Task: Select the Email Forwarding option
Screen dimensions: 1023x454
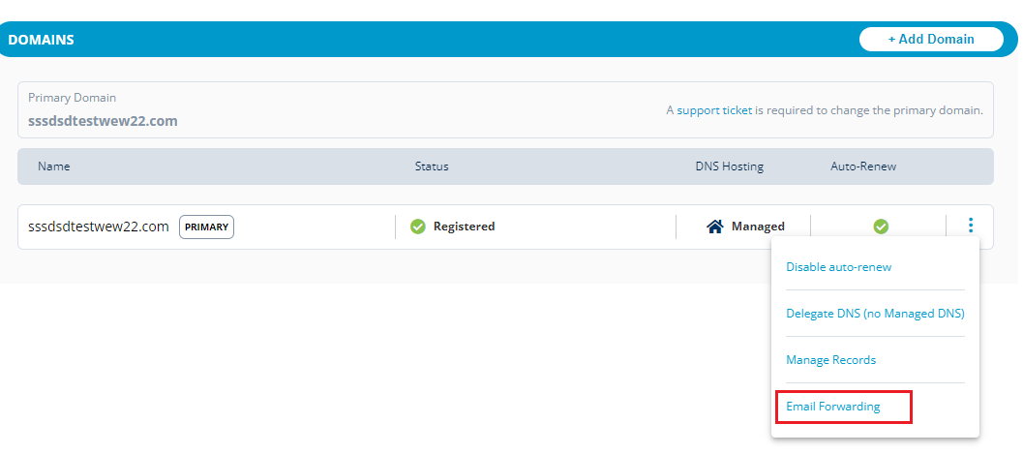Action: tap(833, 407)
